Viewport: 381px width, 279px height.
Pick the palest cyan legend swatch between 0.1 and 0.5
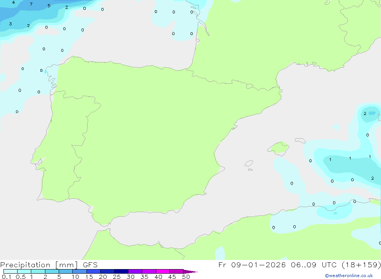(x=10, y=271)
